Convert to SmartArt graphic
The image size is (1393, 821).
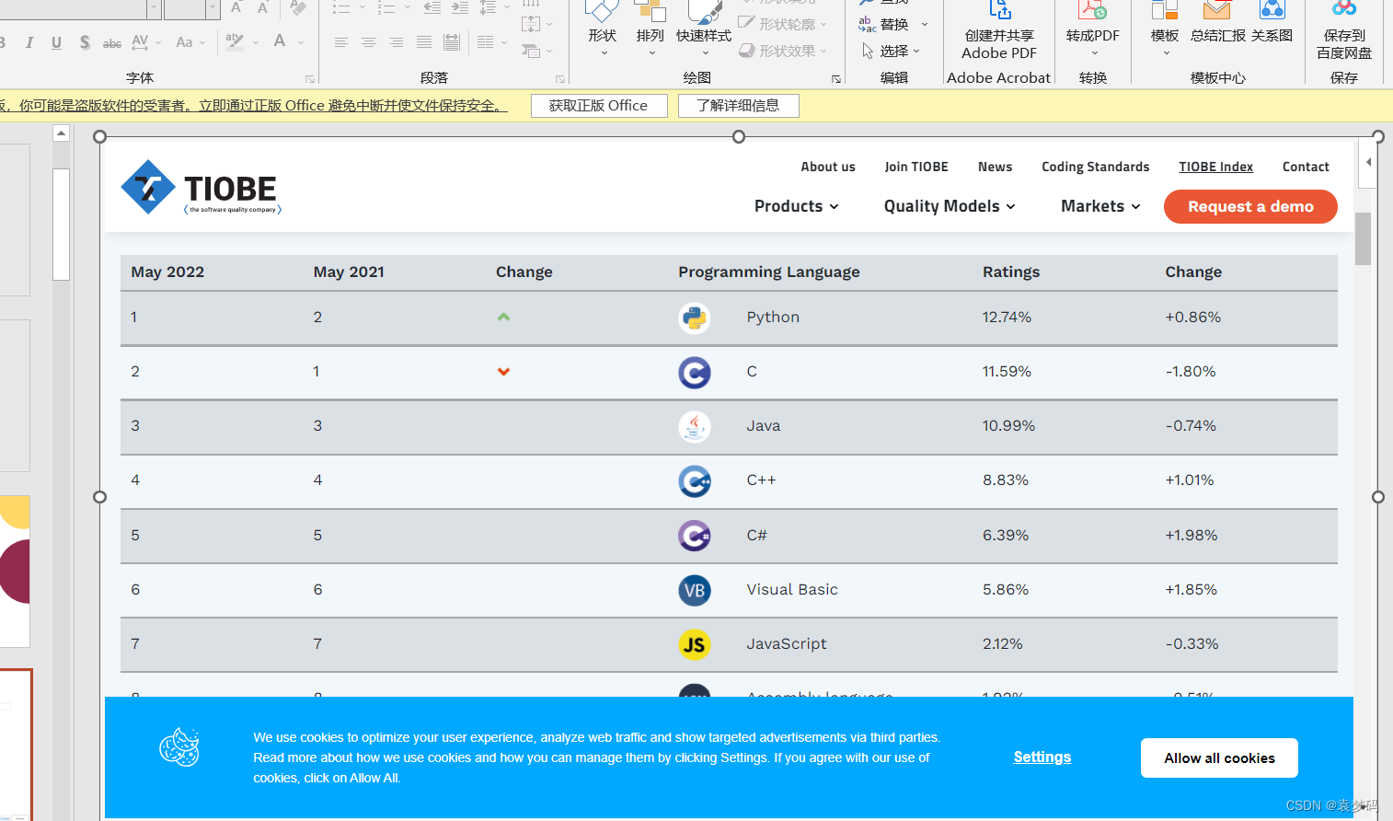tap(536, 51)
